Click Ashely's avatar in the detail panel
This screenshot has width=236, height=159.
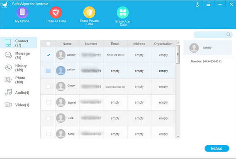194,48
